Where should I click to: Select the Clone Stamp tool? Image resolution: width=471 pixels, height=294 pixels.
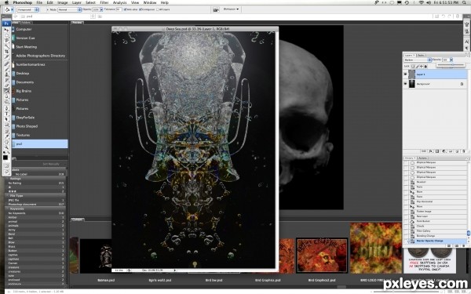[x=6, y=74]
